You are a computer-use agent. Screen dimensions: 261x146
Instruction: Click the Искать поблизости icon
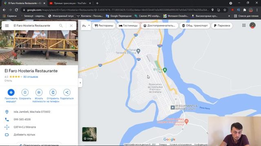(x=39, y=92)
